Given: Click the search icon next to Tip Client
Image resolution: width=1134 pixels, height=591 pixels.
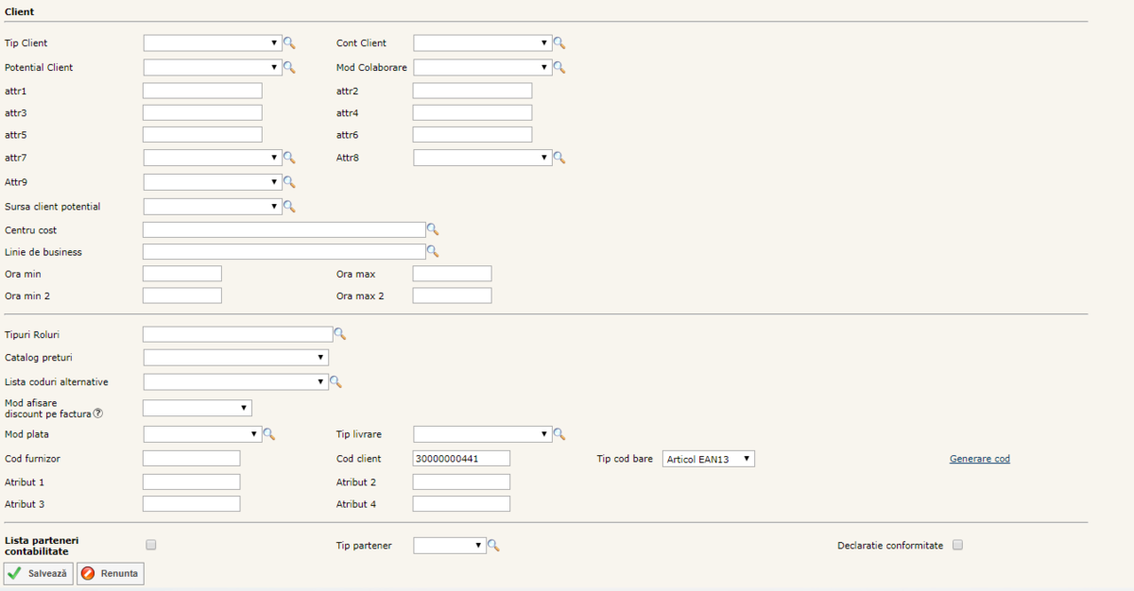Looking at the screenshot, I should (x=289, y=43).
